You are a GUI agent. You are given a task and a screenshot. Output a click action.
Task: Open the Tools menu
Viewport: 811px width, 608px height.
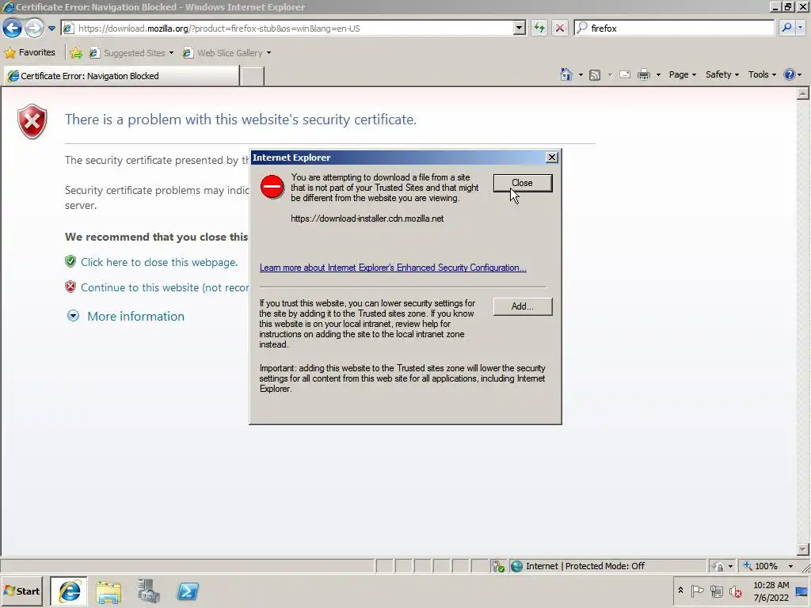click(762, 74)
